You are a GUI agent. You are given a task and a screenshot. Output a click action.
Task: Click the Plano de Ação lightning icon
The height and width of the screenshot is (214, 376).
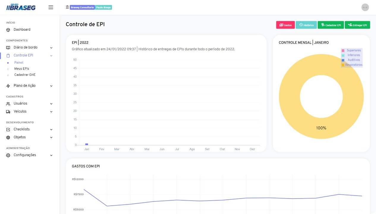(x=8, y=86)
